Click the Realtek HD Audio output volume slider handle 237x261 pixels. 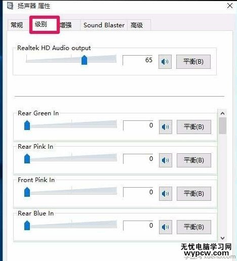(84, 60)
